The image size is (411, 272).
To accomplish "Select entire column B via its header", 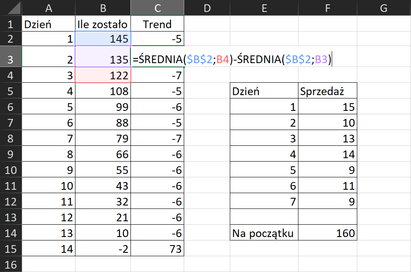I will (103, 8).
